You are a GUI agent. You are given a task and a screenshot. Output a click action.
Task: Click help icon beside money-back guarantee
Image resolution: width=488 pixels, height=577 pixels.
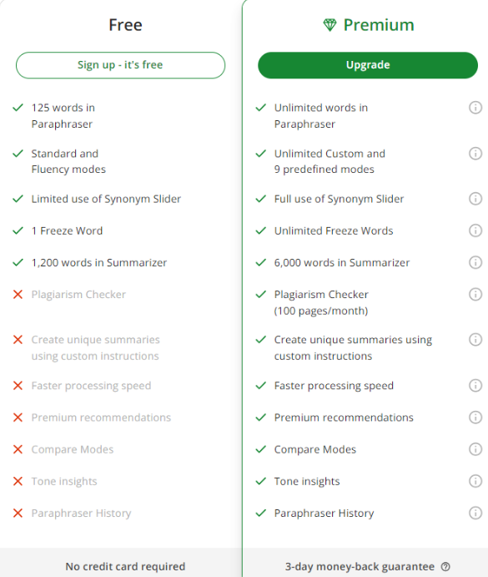pyautogui.click(x=445, y=567)
